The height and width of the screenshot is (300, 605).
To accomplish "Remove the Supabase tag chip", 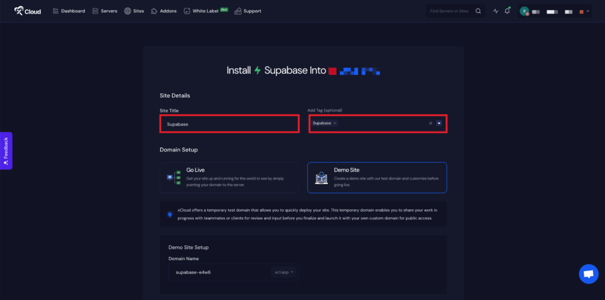I will 335,123.
